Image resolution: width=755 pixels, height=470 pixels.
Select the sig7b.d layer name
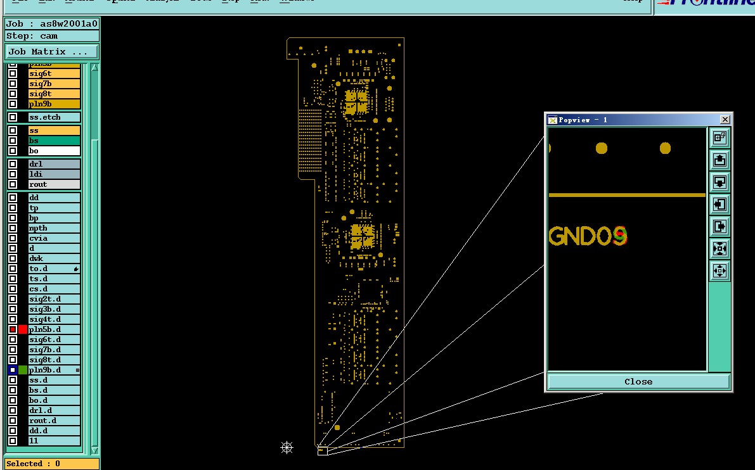pyautogui.click(x=54, y=350)
